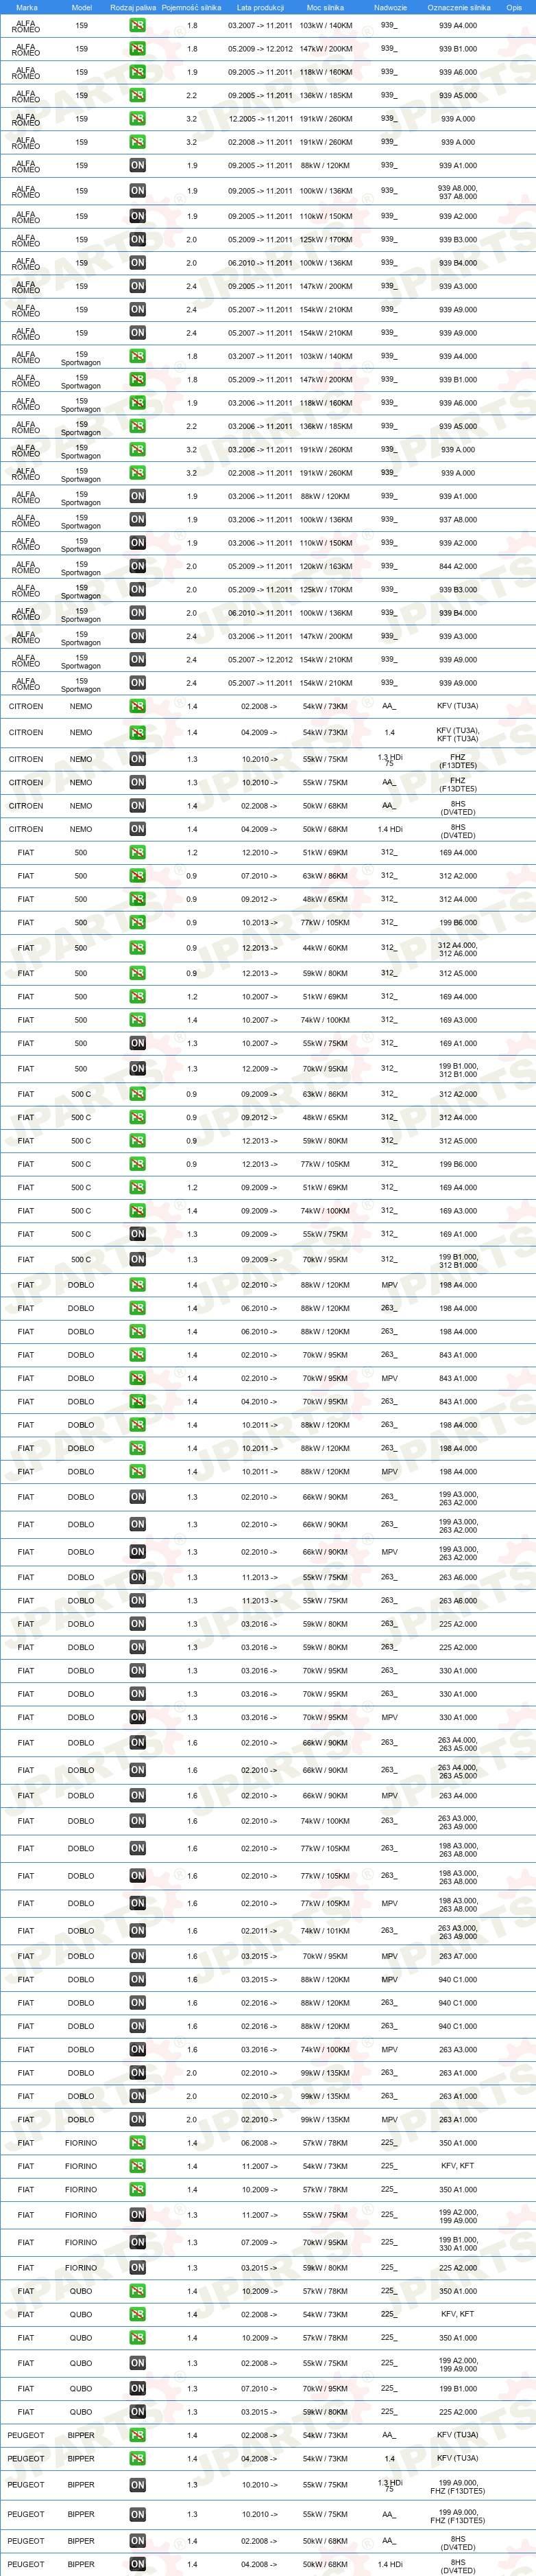Select the cell 199 B1.000, 330 A1.000
The width and height of the screenshot is (536, 2576).
458,2244
